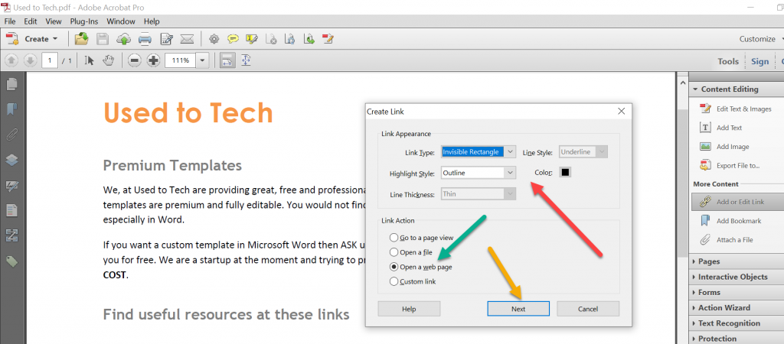Switch to the Sign pane tab

759,61
